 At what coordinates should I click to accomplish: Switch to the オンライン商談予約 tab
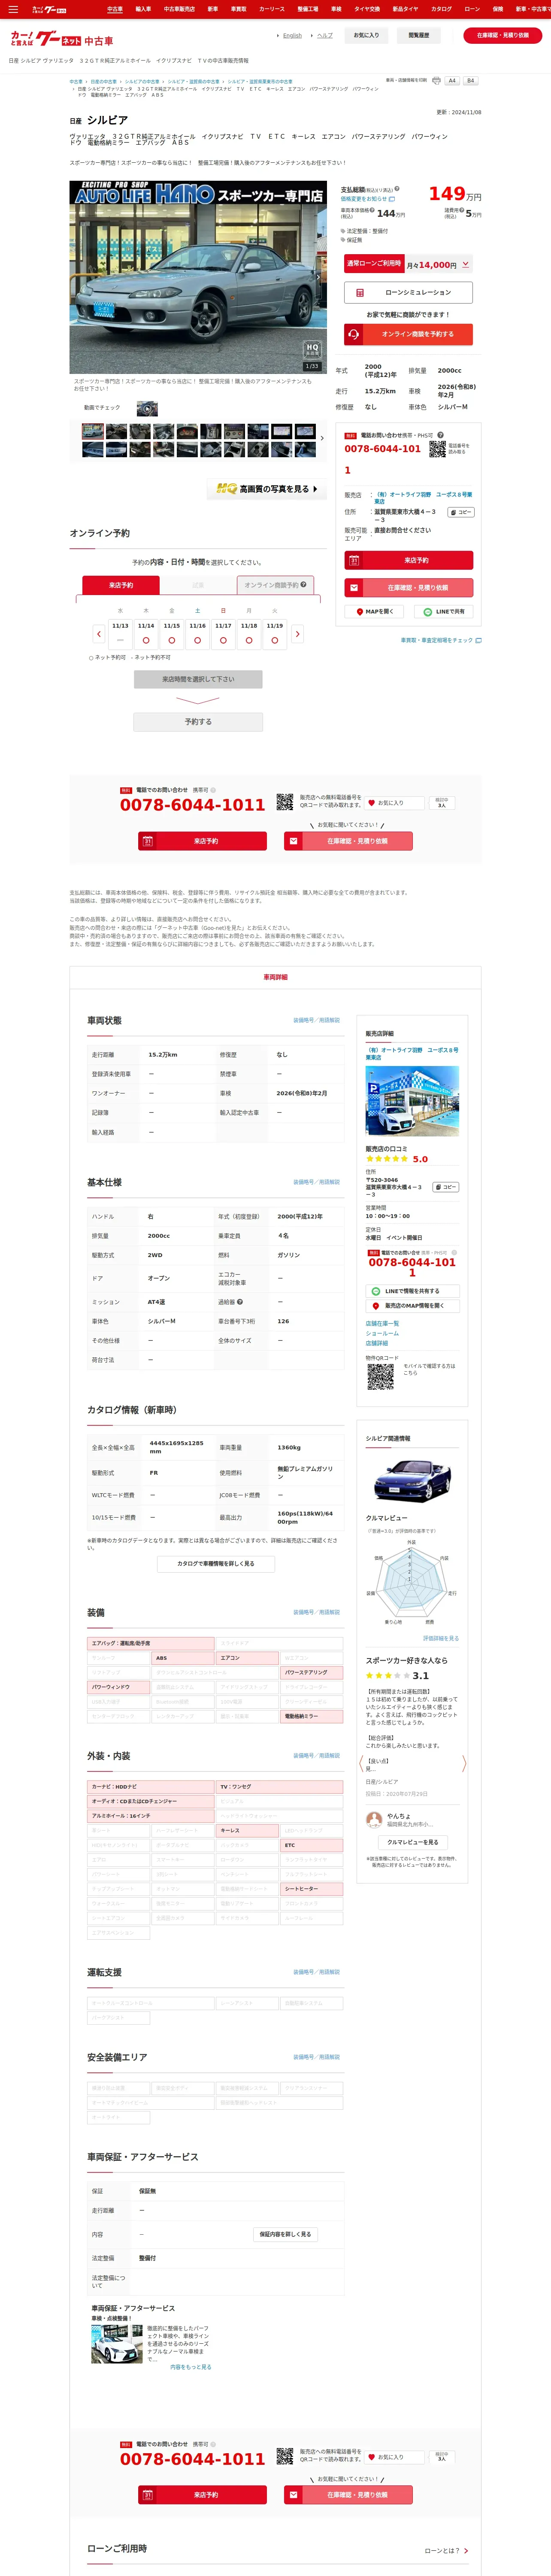[275, 585]
